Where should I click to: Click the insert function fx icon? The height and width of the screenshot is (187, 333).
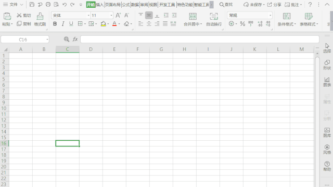tap(75, 39)
